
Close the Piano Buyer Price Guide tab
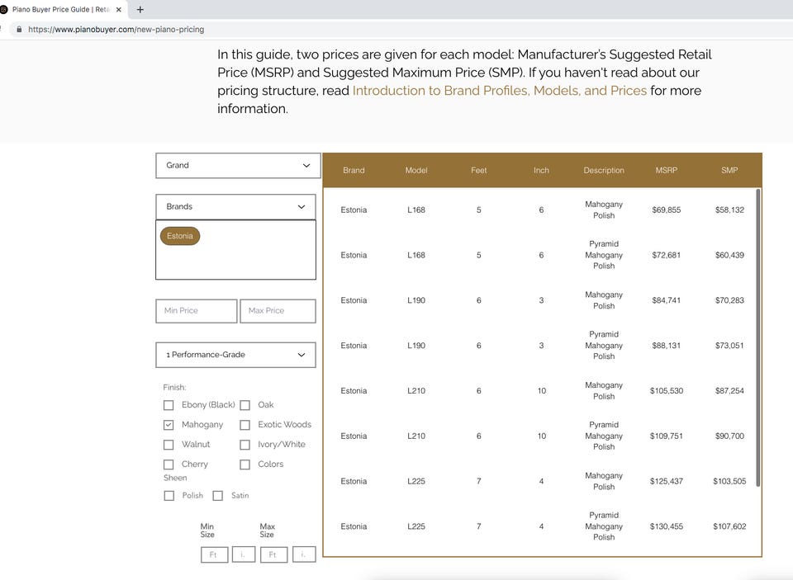click(x=119, y=9)
